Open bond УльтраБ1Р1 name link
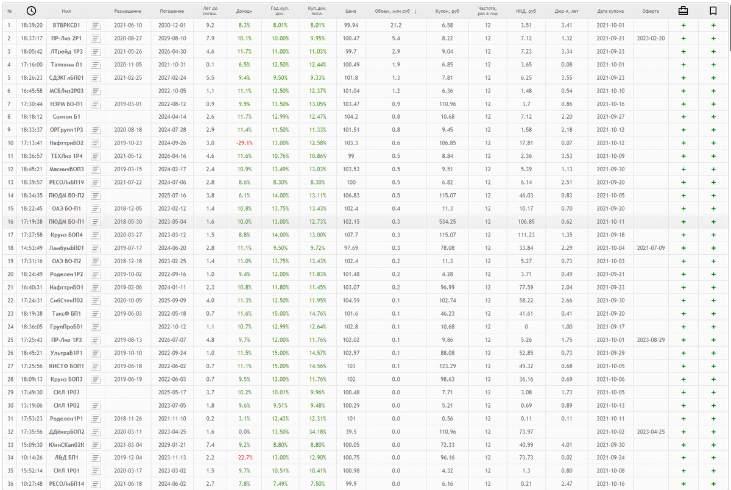 66,352
